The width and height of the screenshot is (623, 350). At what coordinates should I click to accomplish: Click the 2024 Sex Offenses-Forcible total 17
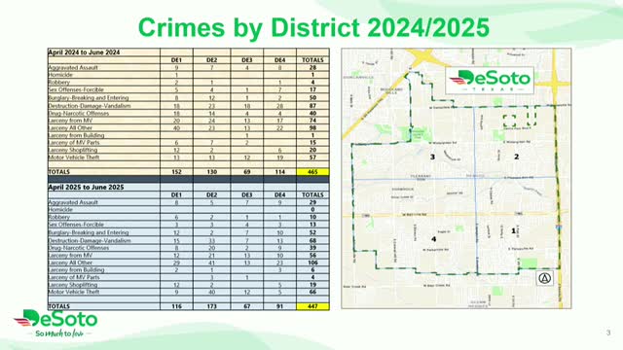point(312,89)
